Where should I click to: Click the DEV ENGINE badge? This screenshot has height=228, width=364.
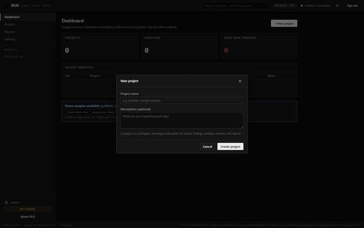click(28, 209)
